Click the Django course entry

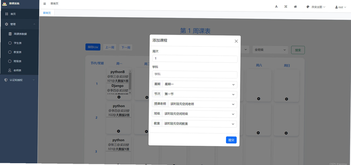pyautogui.click(x=118, y=89)
